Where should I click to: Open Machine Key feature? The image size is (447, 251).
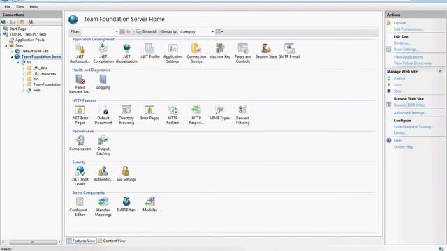tap(219, 51)
